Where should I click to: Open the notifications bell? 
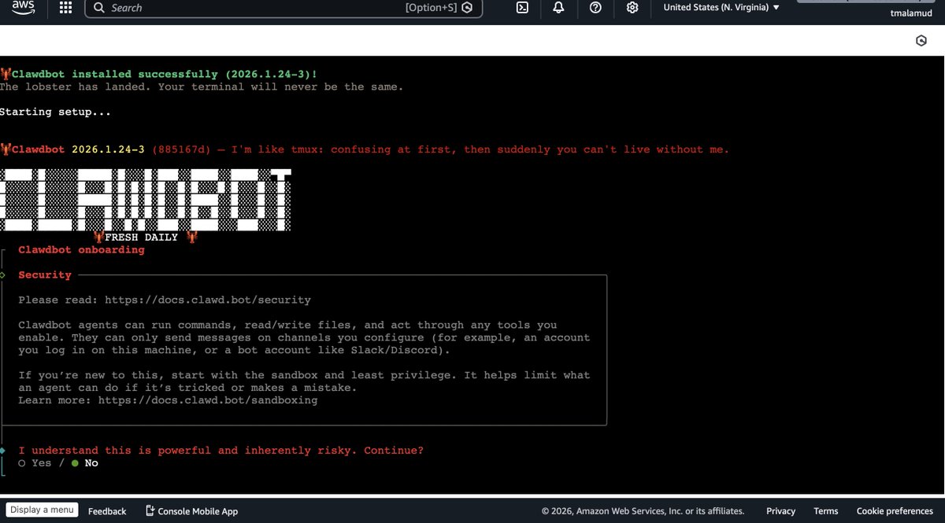(x=558, y=7)
